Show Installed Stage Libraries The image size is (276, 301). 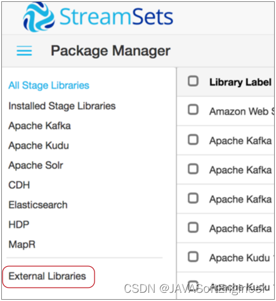click(62, 106)
